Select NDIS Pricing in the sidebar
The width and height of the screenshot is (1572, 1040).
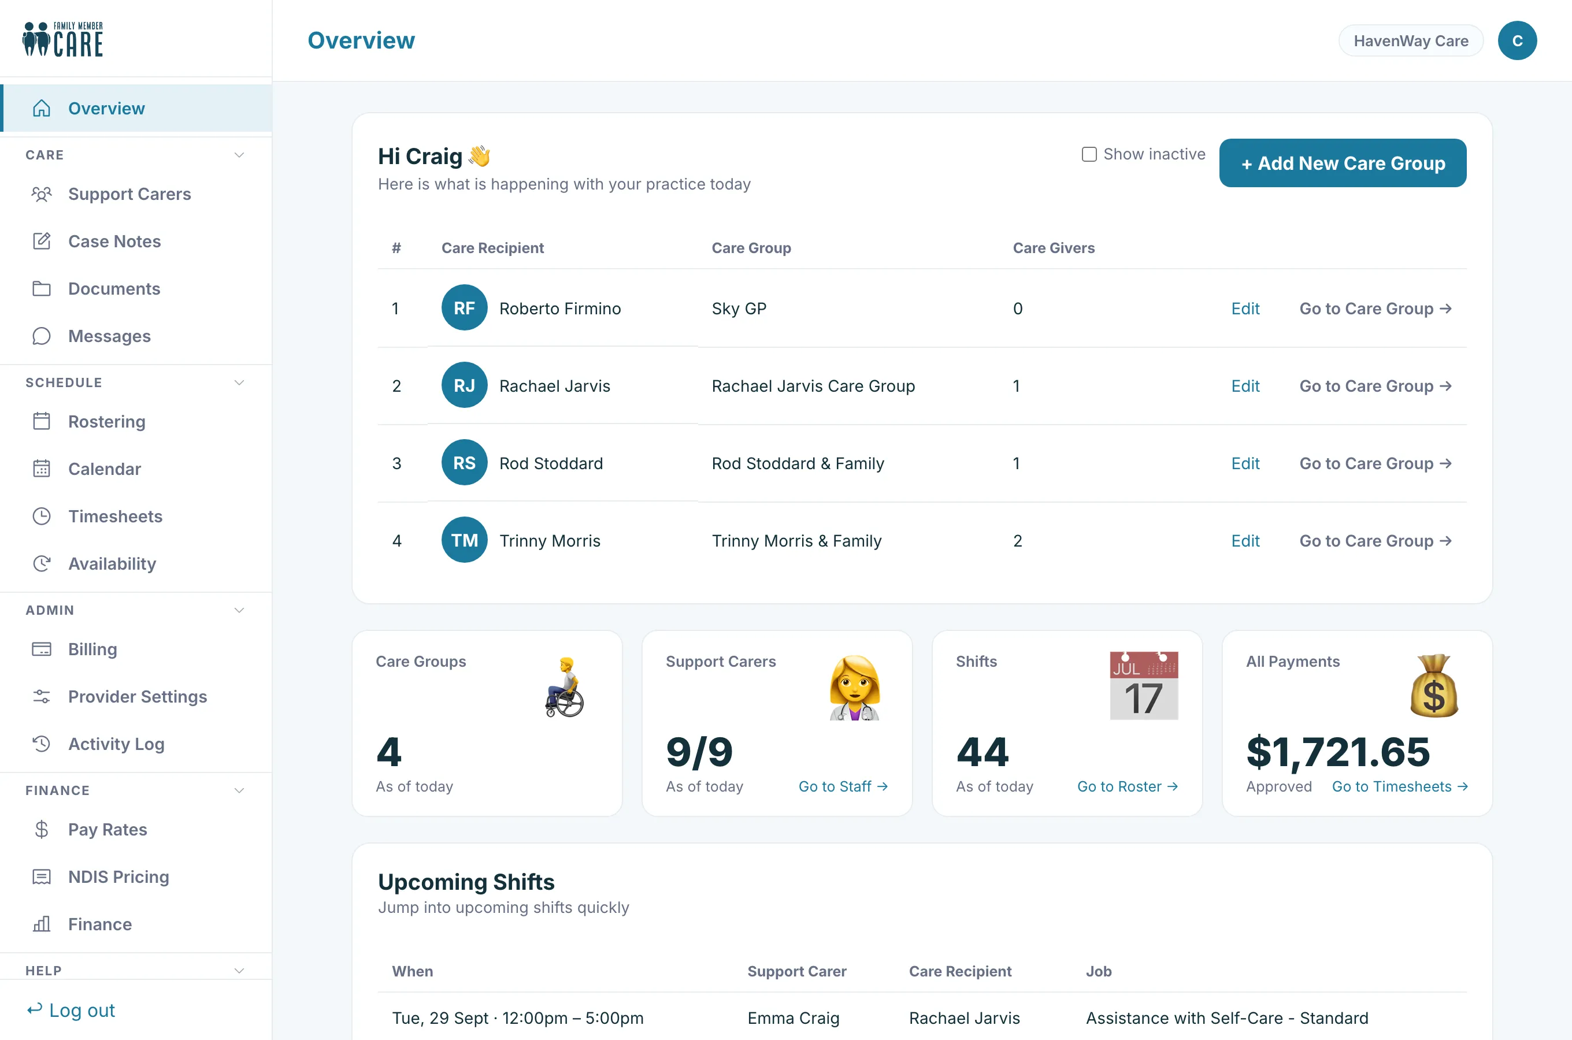(136, 877)
